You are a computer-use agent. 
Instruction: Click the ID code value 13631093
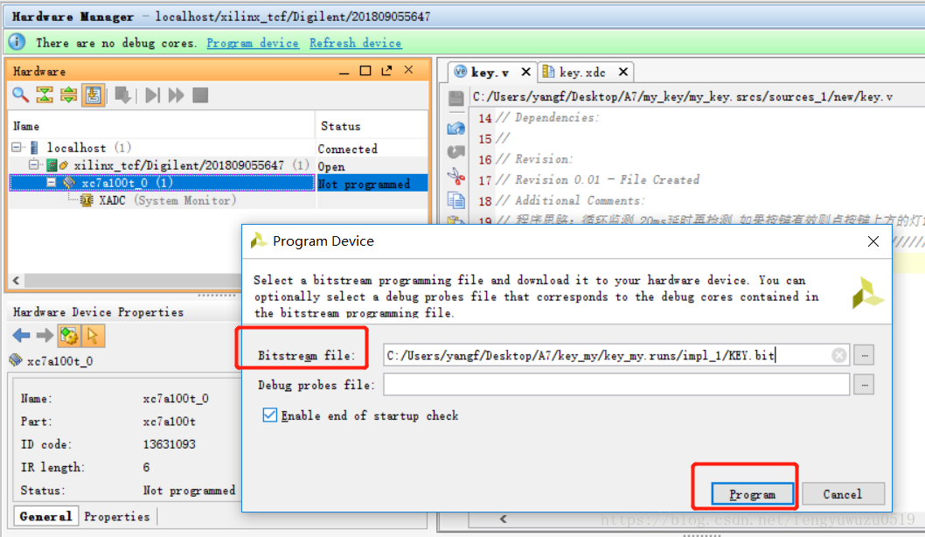pos(170,444)
